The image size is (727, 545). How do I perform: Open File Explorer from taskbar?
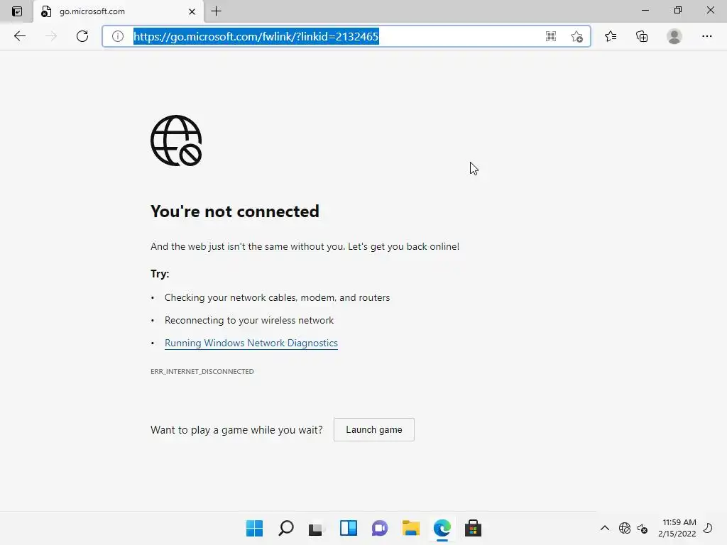click(411, 528)
